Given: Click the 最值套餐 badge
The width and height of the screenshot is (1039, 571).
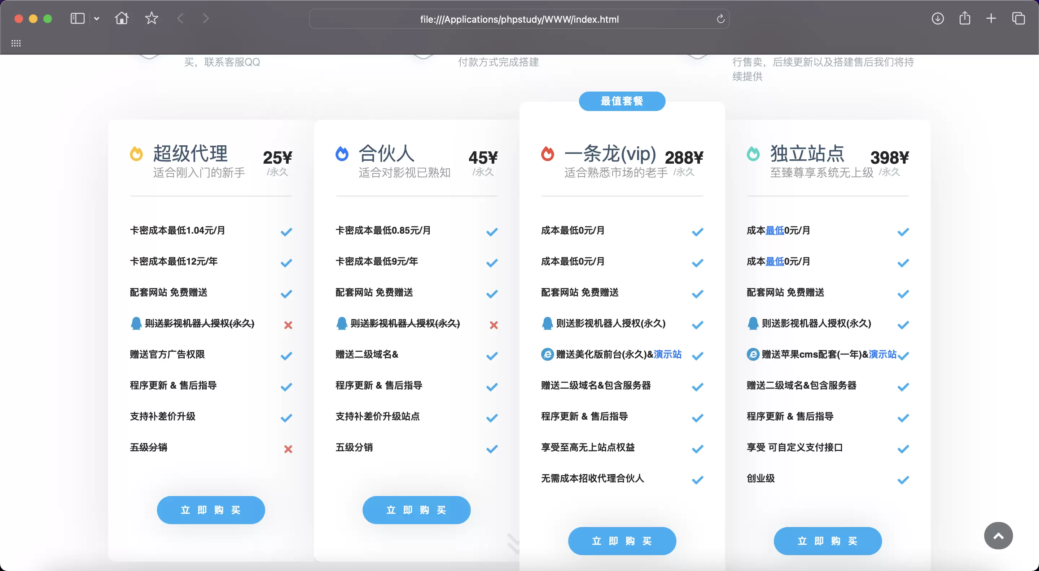Looking at the screenshot, I should (622, 101).
